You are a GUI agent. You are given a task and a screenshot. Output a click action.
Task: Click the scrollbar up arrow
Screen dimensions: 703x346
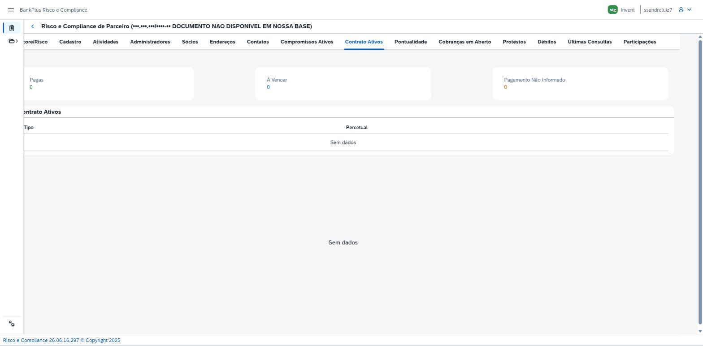click(x=700, y=36)
